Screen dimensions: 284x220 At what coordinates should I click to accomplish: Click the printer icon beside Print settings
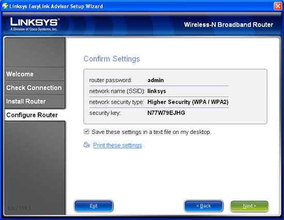[x=87, y=145]
